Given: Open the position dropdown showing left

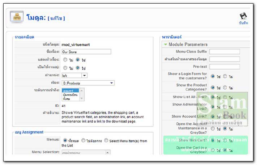Looking at the screenshot, I should click(x=74, y=76).
